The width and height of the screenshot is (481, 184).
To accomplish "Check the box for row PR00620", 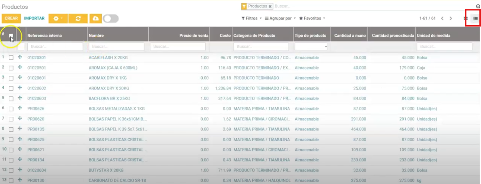I will coord(11,119).
